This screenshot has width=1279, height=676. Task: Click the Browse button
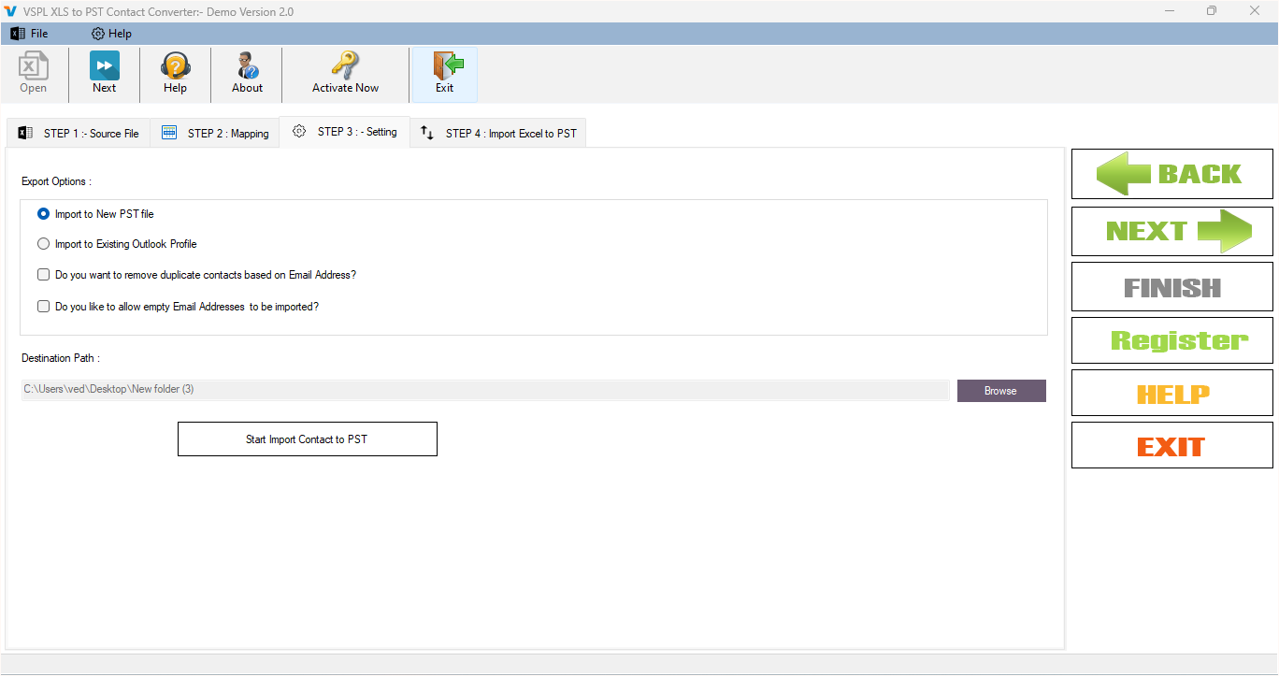1001,391
